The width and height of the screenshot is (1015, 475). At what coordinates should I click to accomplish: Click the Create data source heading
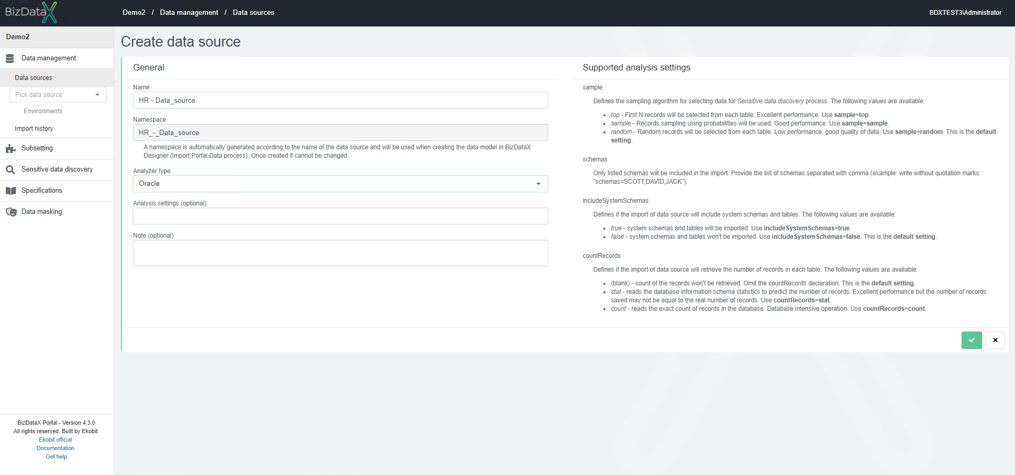(x=180, y=42)
